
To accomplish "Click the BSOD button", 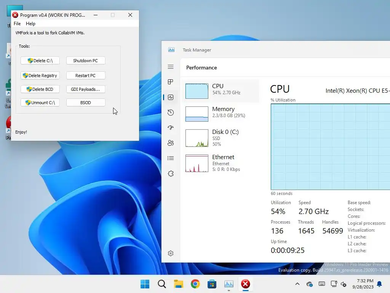I will click(x=86, y=102).
